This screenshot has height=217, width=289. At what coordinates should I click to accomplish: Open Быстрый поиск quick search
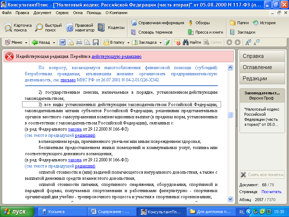click(x=48, y=28)
